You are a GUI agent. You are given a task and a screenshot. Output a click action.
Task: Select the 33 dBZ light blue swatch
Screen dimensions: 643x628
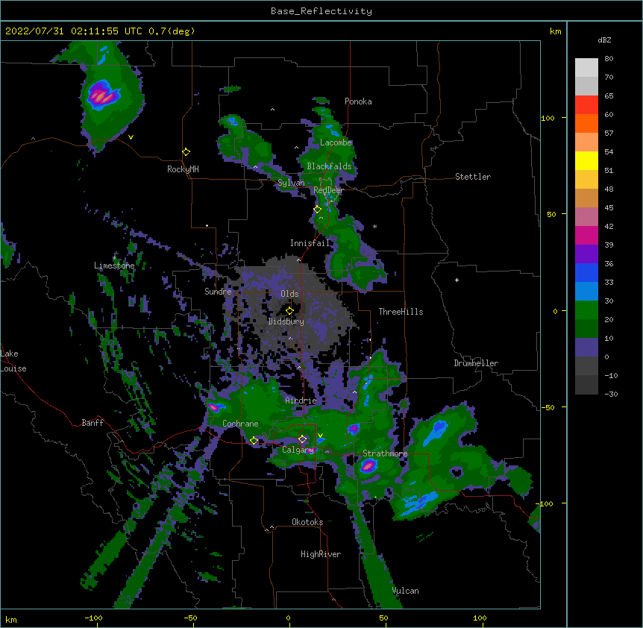coord(586,291)
